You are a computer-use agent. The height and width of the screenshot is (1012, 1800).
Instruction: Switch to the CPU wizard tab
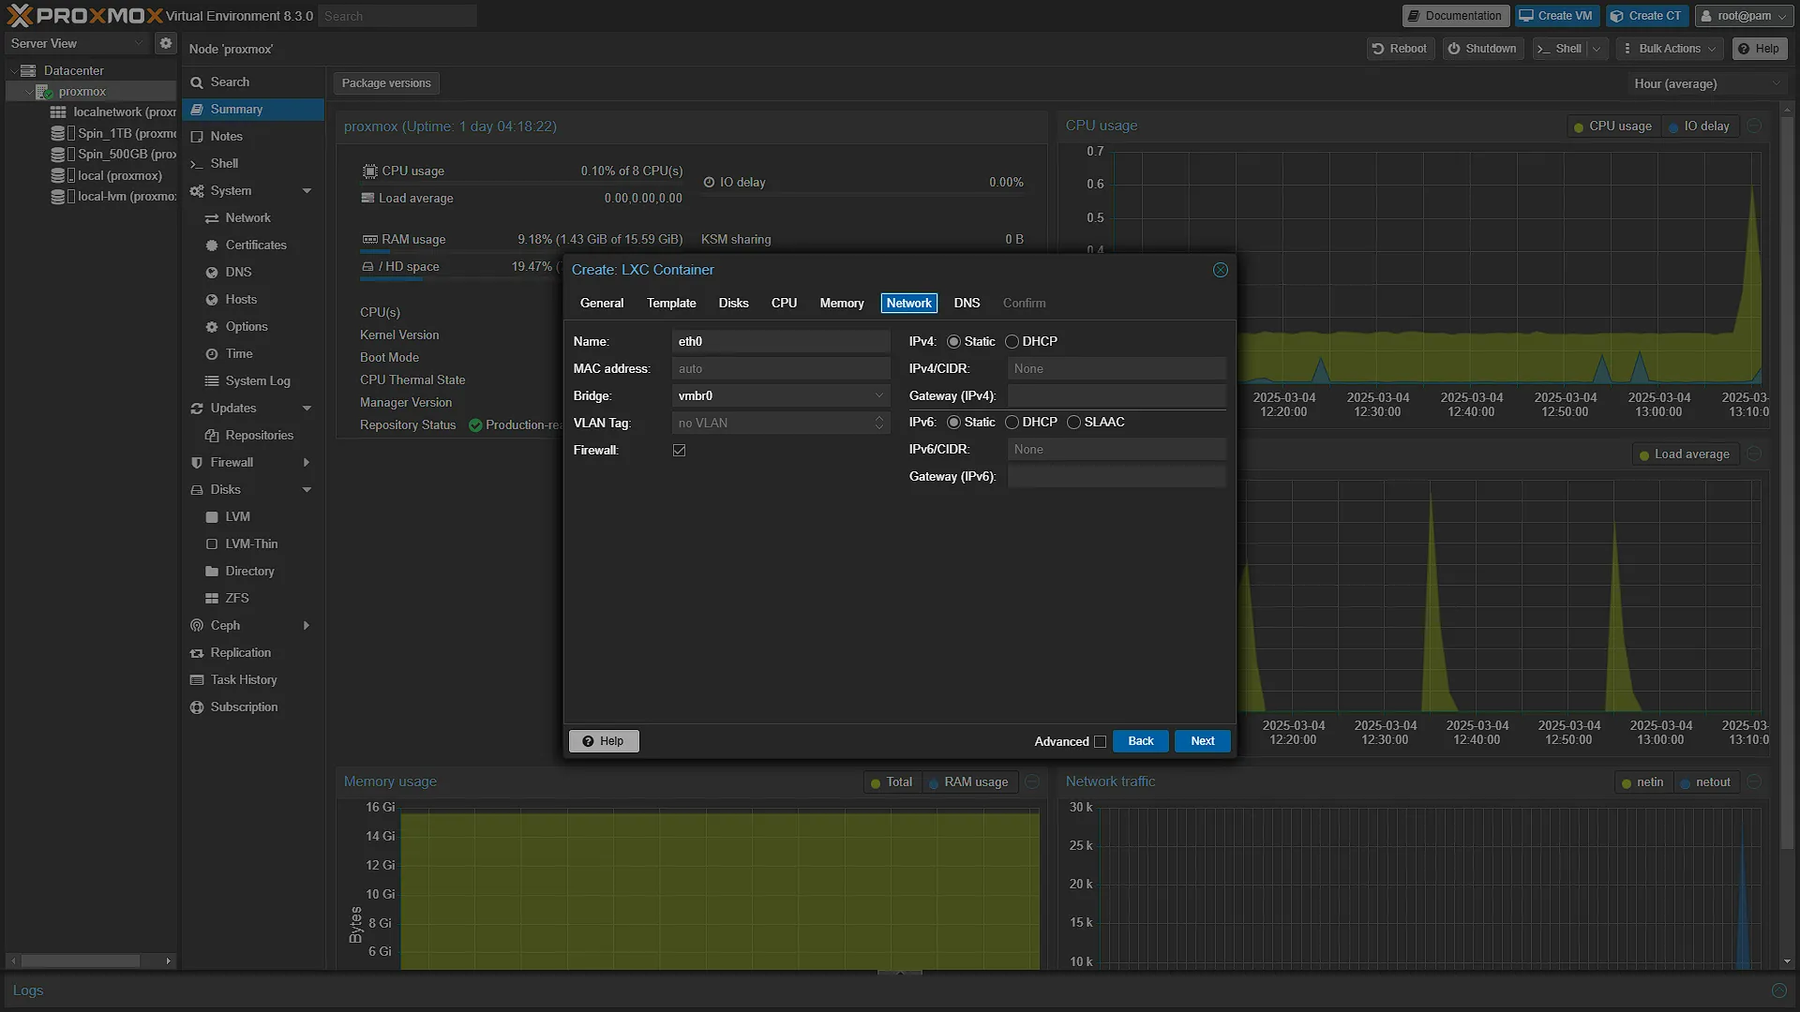[x=784, y=304]
